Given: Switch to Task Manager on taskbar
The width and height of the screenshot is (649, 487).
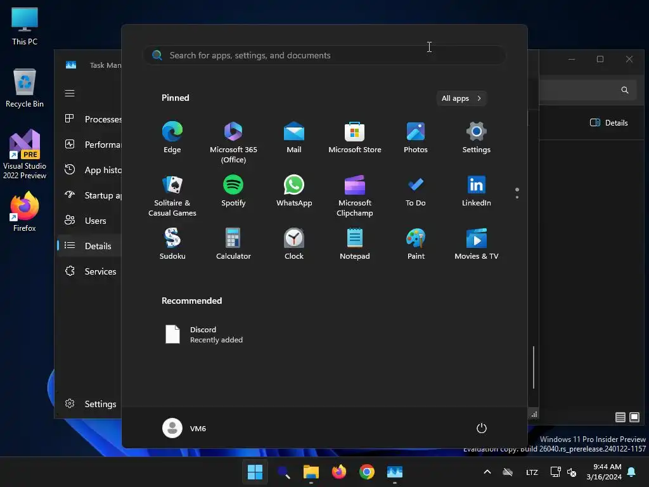Looking at the screenshot, I should pos(395,472).
